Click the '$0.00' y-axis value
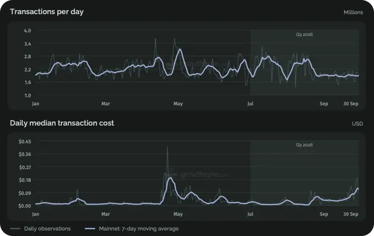This screenshot has height=236, width=374. (25, 206)
